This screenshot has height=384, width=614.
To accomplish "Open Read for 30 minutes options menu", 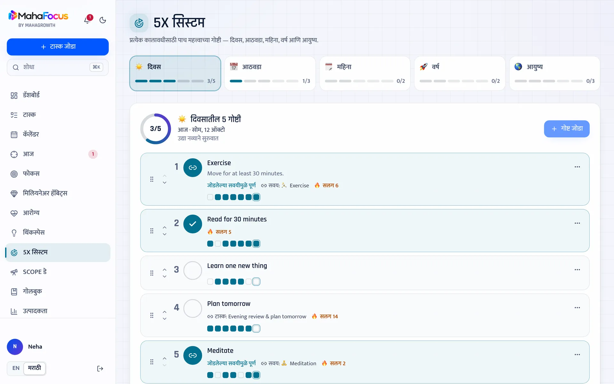I will 577,223.
